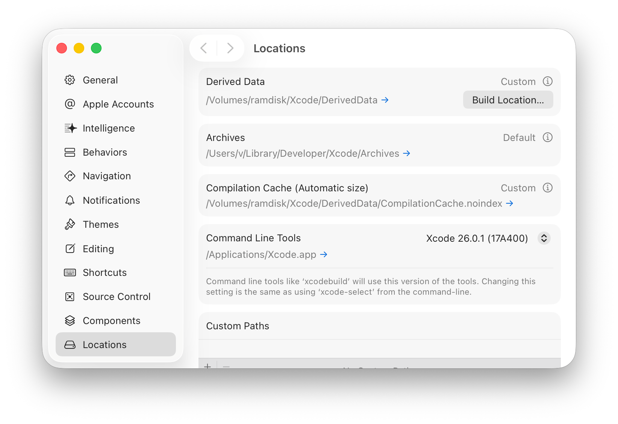Reveal Derived Data folder via arrow icon
Viewport: 618px width, 424px height.
click(385, 100)
